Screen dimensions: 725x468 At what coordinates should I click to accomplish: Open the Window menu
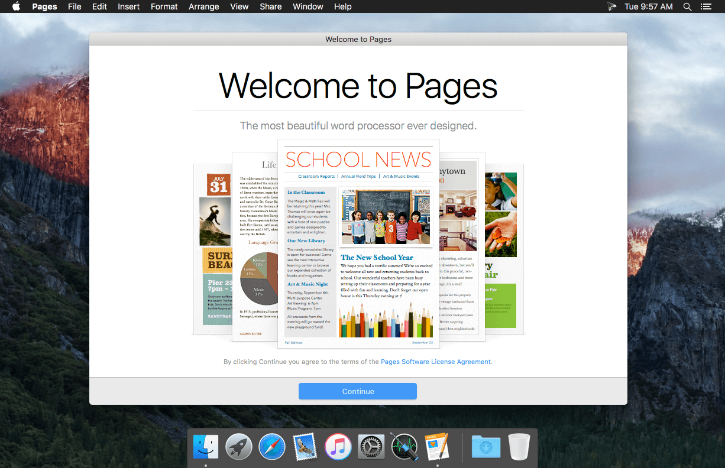pos(308,6)
